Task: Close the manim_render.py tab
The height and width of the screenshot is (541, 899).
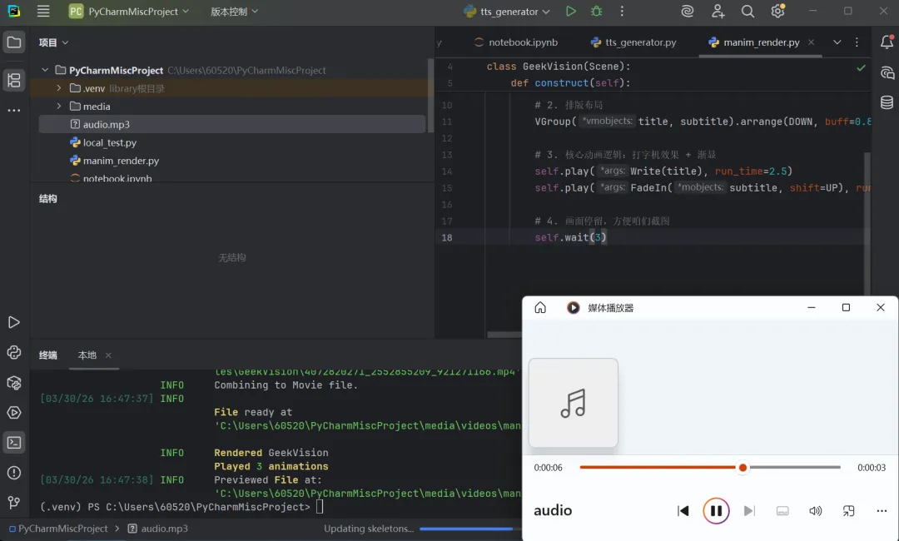Action: coord(812,42)
